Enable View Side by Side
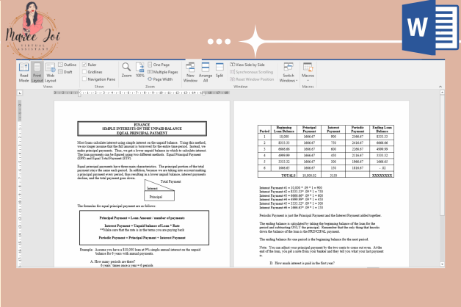 pos(247,65)
